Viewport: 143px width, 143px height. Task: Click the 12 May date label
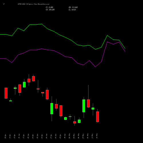tap(97, 136)
